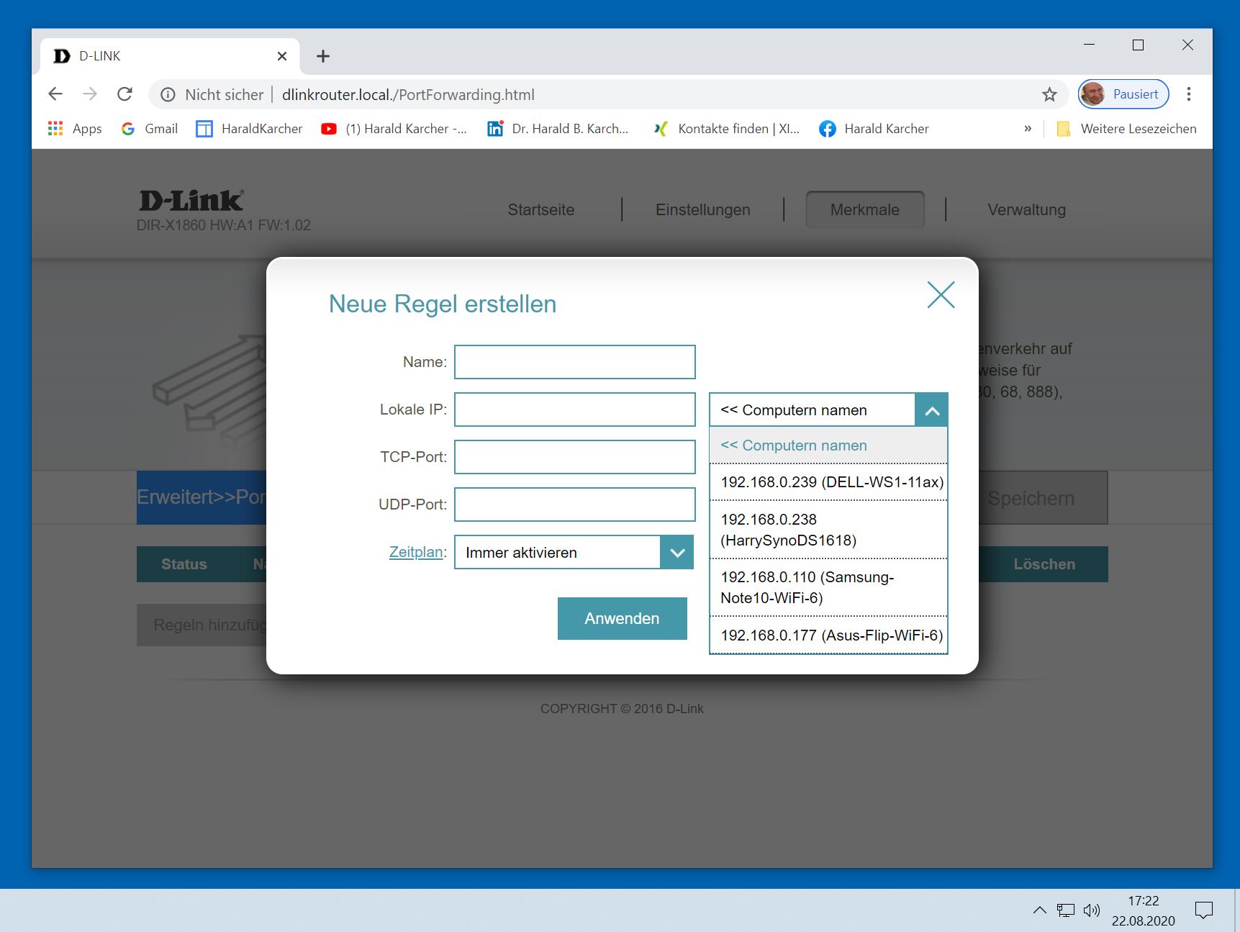The image size is (1240, 932).
Task: Open the Facebook Harald Karcher bookmark
Action: click(x=874, y=129)
